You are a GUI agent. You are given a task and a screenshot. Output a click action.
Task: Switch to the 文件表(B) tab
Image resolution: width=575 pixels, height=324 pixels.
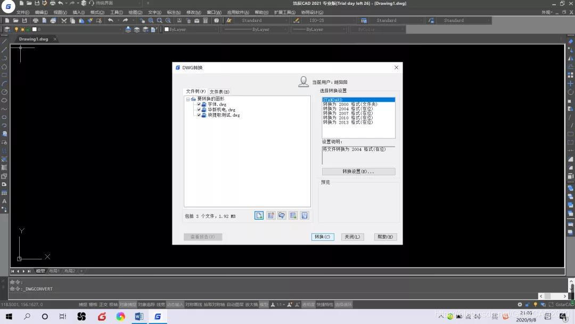pos(219,92)
